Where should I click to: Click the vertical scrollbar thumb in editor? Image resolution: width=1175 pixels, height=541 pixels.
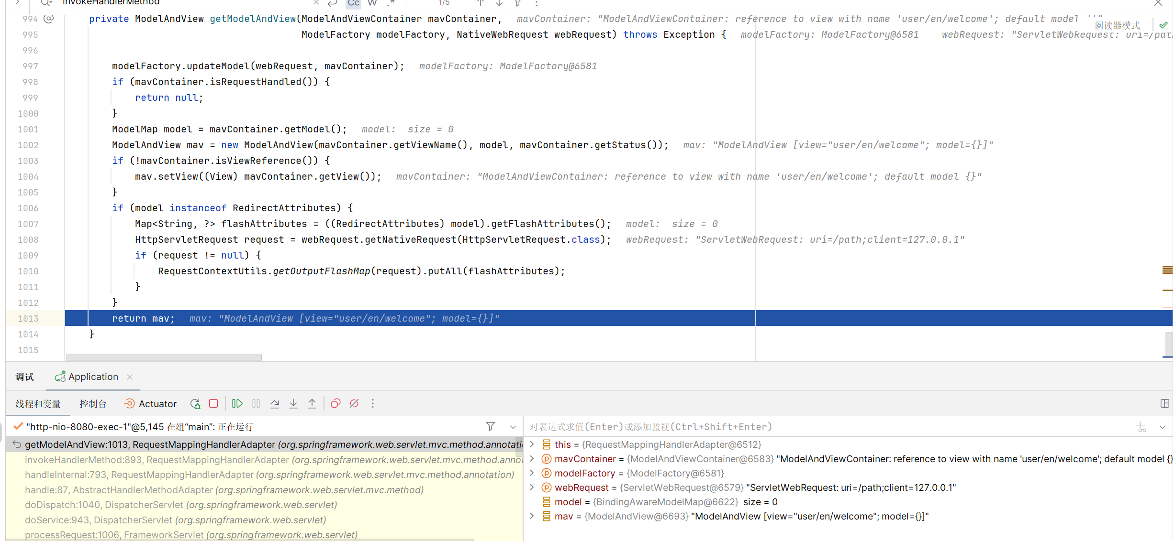point(1168,344)
